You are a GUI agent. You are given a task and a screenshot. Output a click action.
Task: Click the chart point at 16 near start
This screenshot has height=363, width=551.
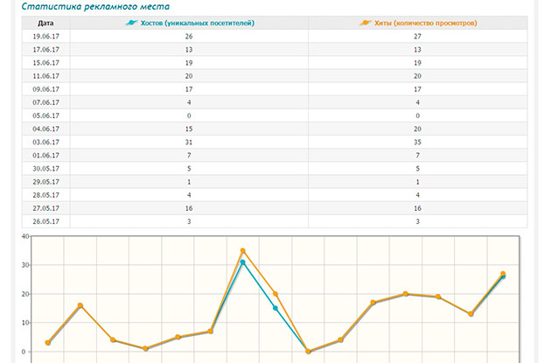[80, 305]
